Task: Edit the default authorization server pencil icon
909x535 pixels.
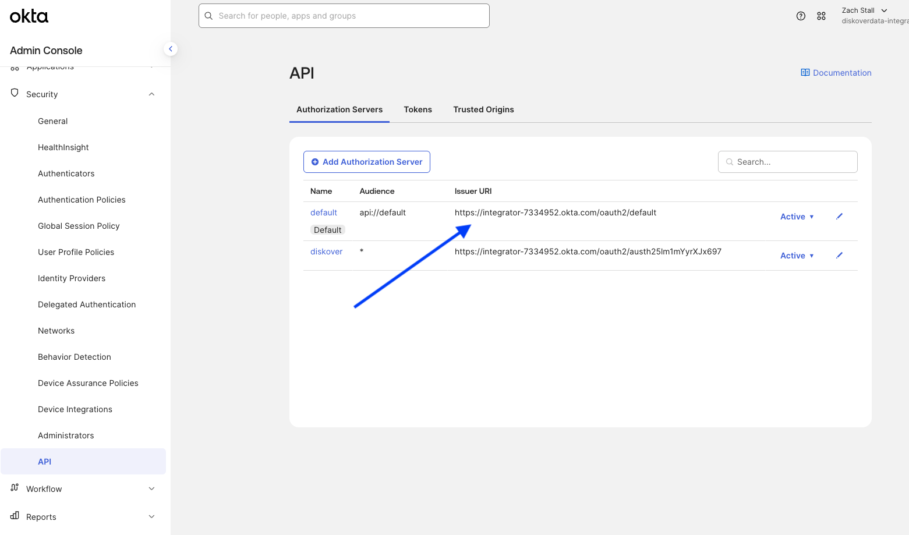Action: [x=839, y=217]
